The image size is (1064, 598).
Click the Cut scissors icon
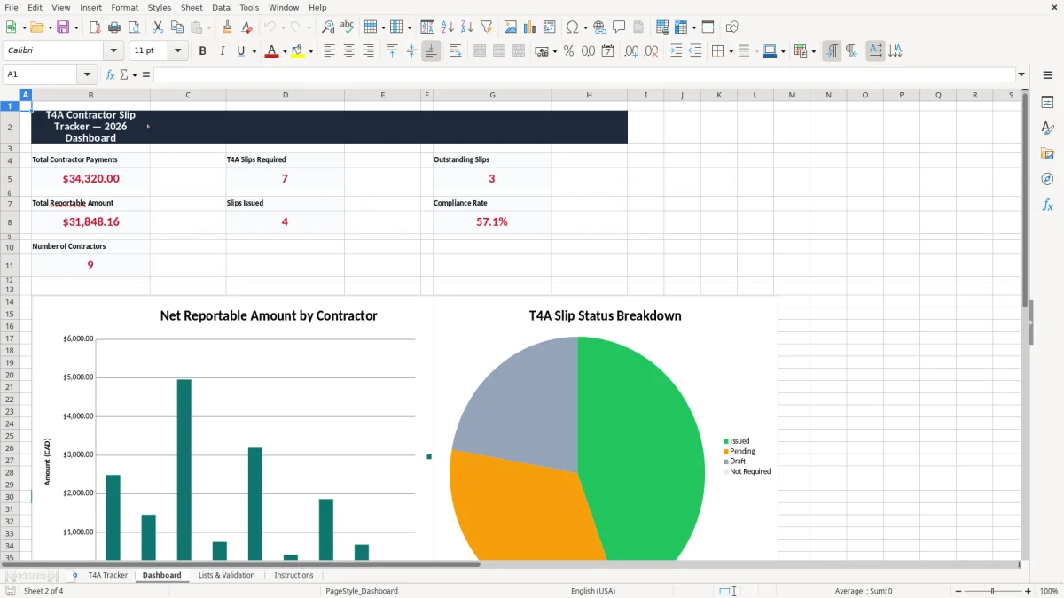[x=158, y=27]
